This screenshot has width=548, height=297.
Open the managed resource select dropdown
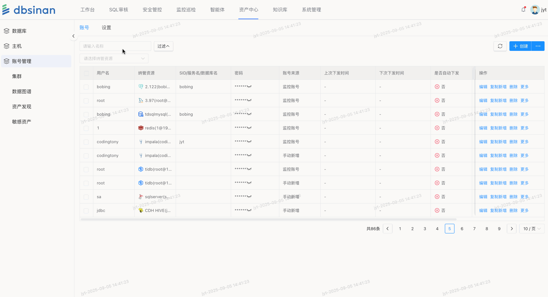click(x=114, y=58)
